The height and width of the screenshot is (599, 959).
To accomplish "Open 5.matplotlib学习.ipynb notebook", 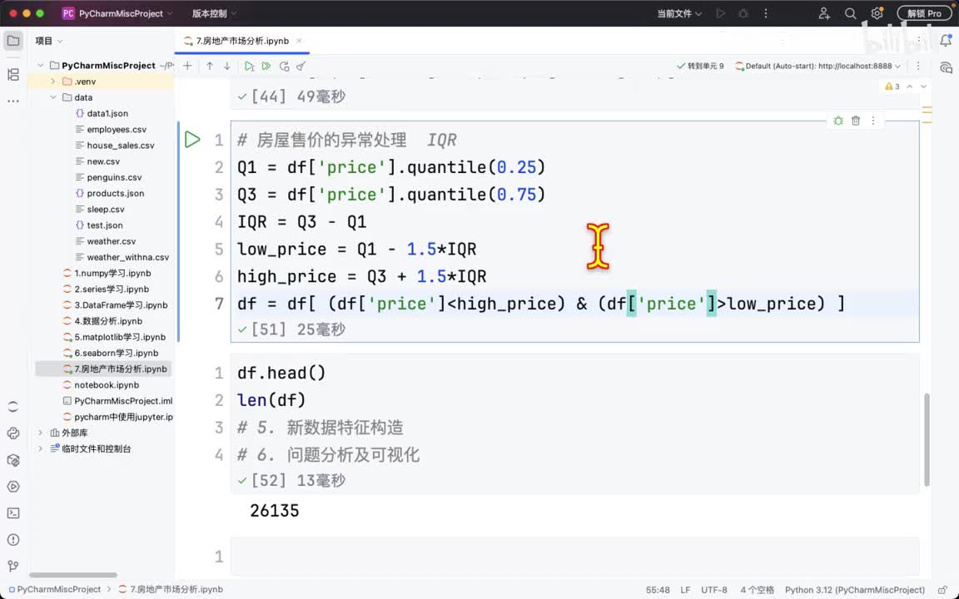I will 120,337.
